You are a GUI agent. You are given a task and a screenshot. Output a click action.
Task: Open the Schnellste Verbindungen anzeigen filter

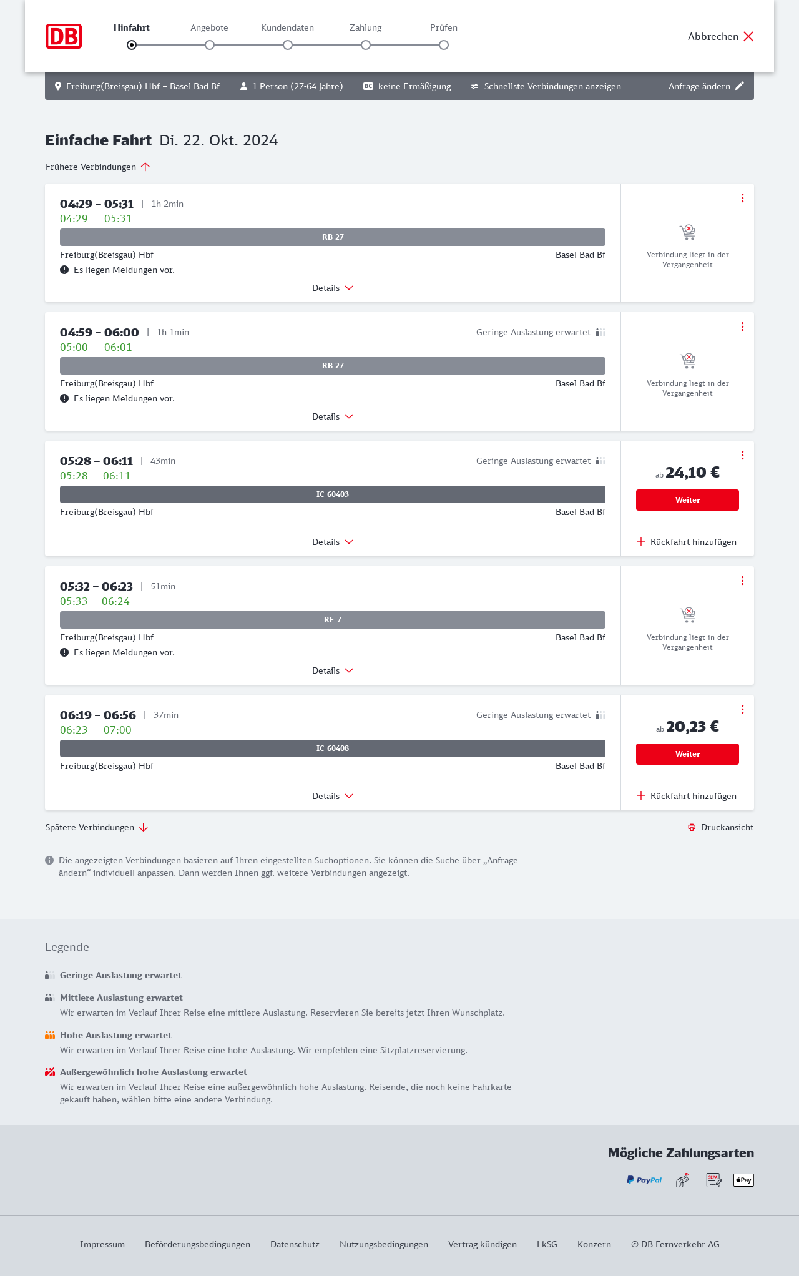[546, 86]
